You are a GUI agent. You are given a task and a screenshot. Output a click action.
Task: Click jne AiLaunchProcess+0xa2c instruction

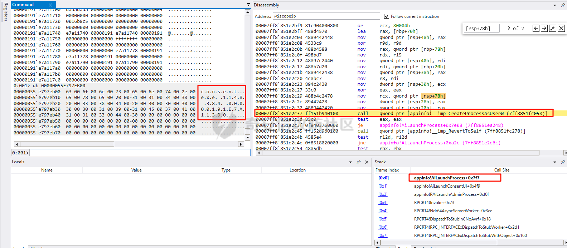click(x=378, y=143)
